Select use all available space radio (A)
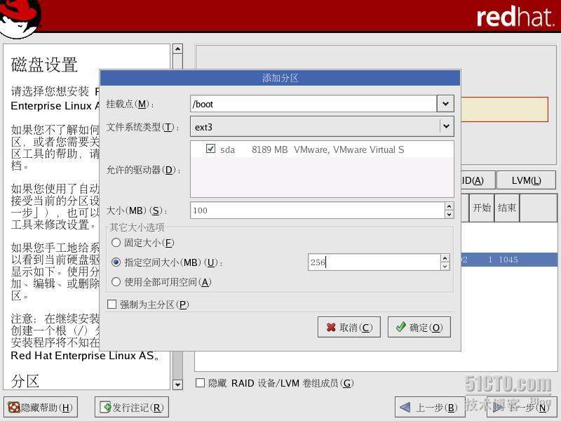561x421 pixels. click(116, 282)
